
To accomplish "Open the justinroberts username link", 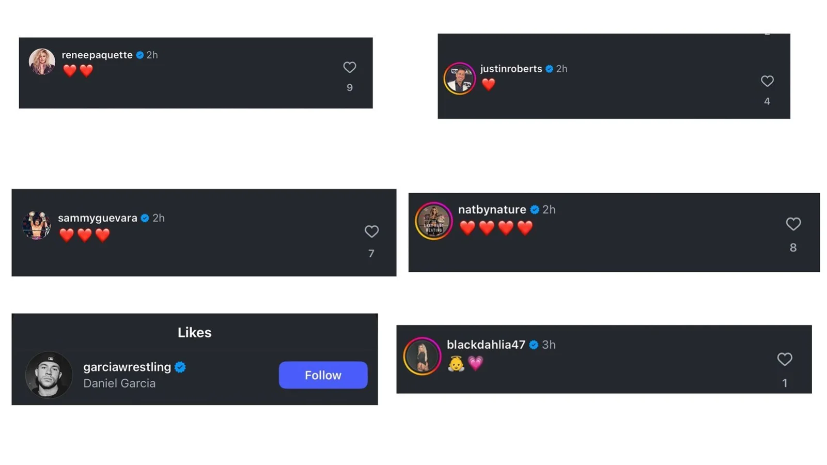I will tap(511, 69).
